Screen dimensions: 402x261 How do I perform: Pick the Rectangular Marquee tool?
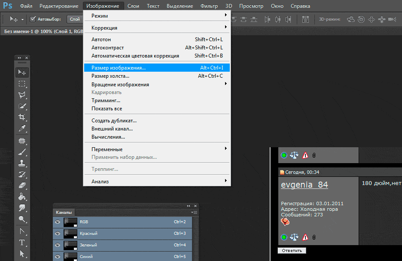(x=22, y=84)
